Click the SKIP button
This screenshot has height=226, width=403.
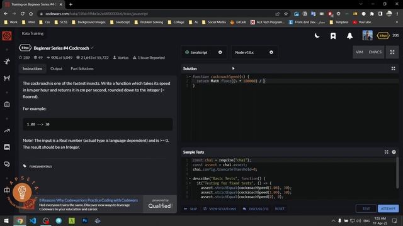(x=191, y=209)
